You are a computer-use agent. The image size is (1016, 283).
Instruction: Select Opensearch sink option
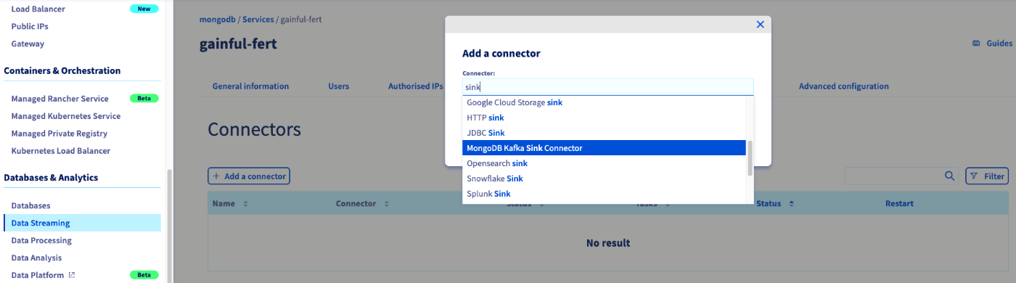(604, 163)
